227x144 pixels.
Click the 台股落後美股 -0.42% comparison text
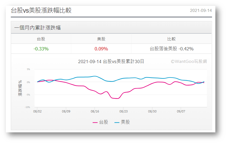(171, 49)
